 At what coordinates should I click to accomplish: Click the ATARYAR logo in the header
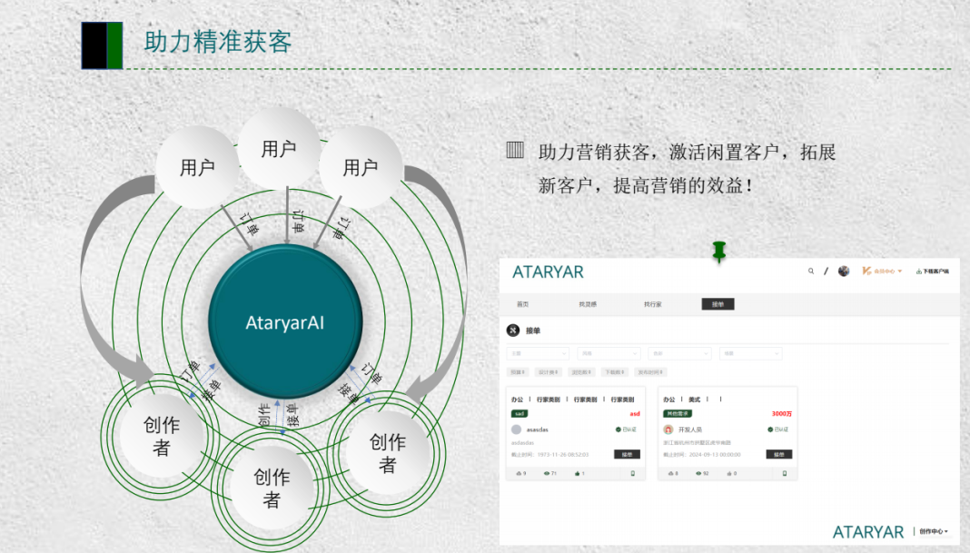pyautogui.click(x=548, y=272)
